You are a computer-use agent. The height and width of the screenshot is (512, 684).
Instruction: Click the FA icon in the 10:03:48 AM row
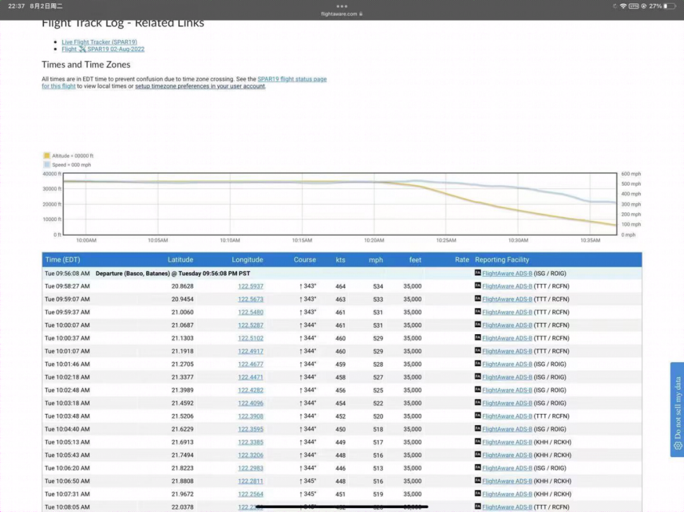pos(478,416)
